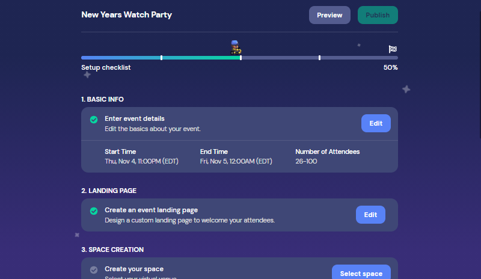Click the Create an event landing page text
This screenshot has width=481, height=279.
point(152,210)
